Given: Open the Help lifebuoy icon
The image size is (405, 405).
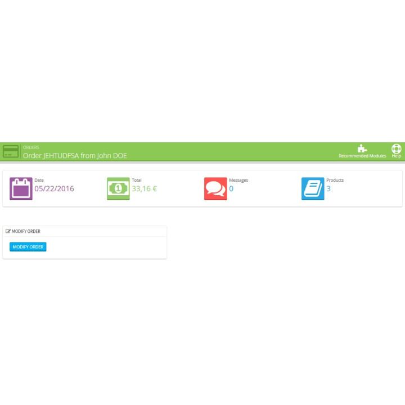Looking at the screenshot, I should point(396,148).
